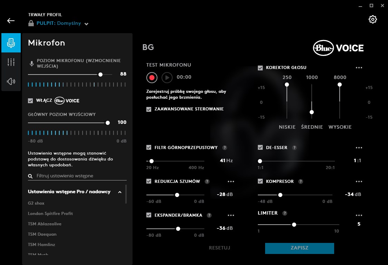Click help icon next to Limiter
The image size is (388, 265).
coord(285,213)
